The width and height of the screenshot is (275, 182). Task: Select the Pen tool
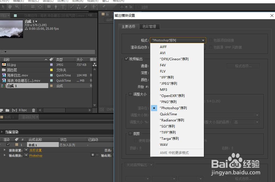(x=56, y=7)
